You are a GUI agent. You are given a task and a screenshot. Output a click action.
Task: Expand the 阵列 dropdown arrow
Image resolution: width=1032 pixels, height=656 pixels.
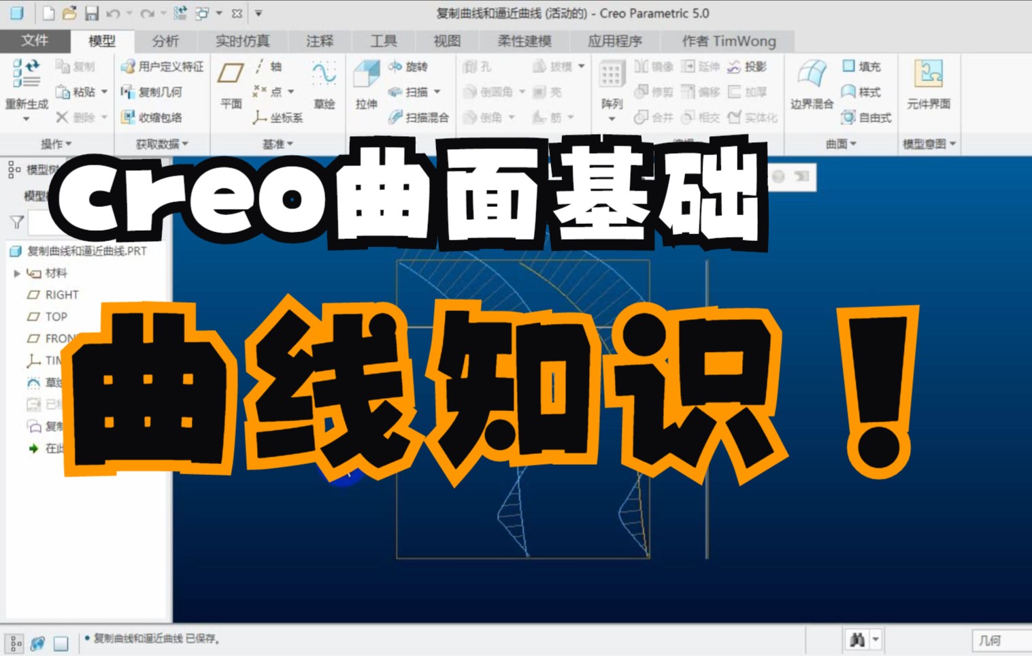click(611, 120)
